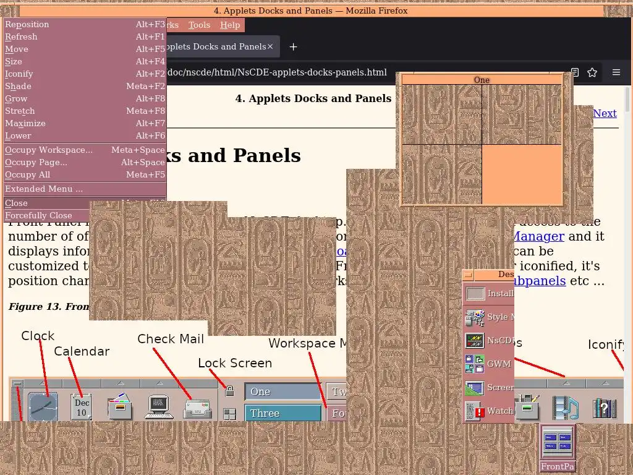The height and width of the screenshot is (475, 633).
Task: Expand the subpanel arrow above file manager icon
Action: 121,383
